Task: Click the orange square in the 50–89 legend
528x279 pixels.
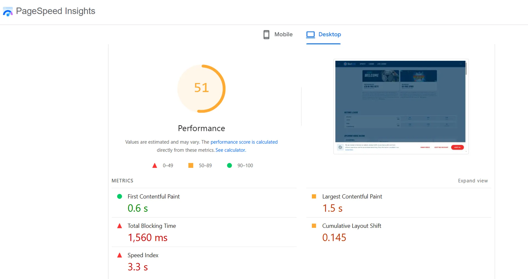Action: pyautogui.click(x=191, y=165)
